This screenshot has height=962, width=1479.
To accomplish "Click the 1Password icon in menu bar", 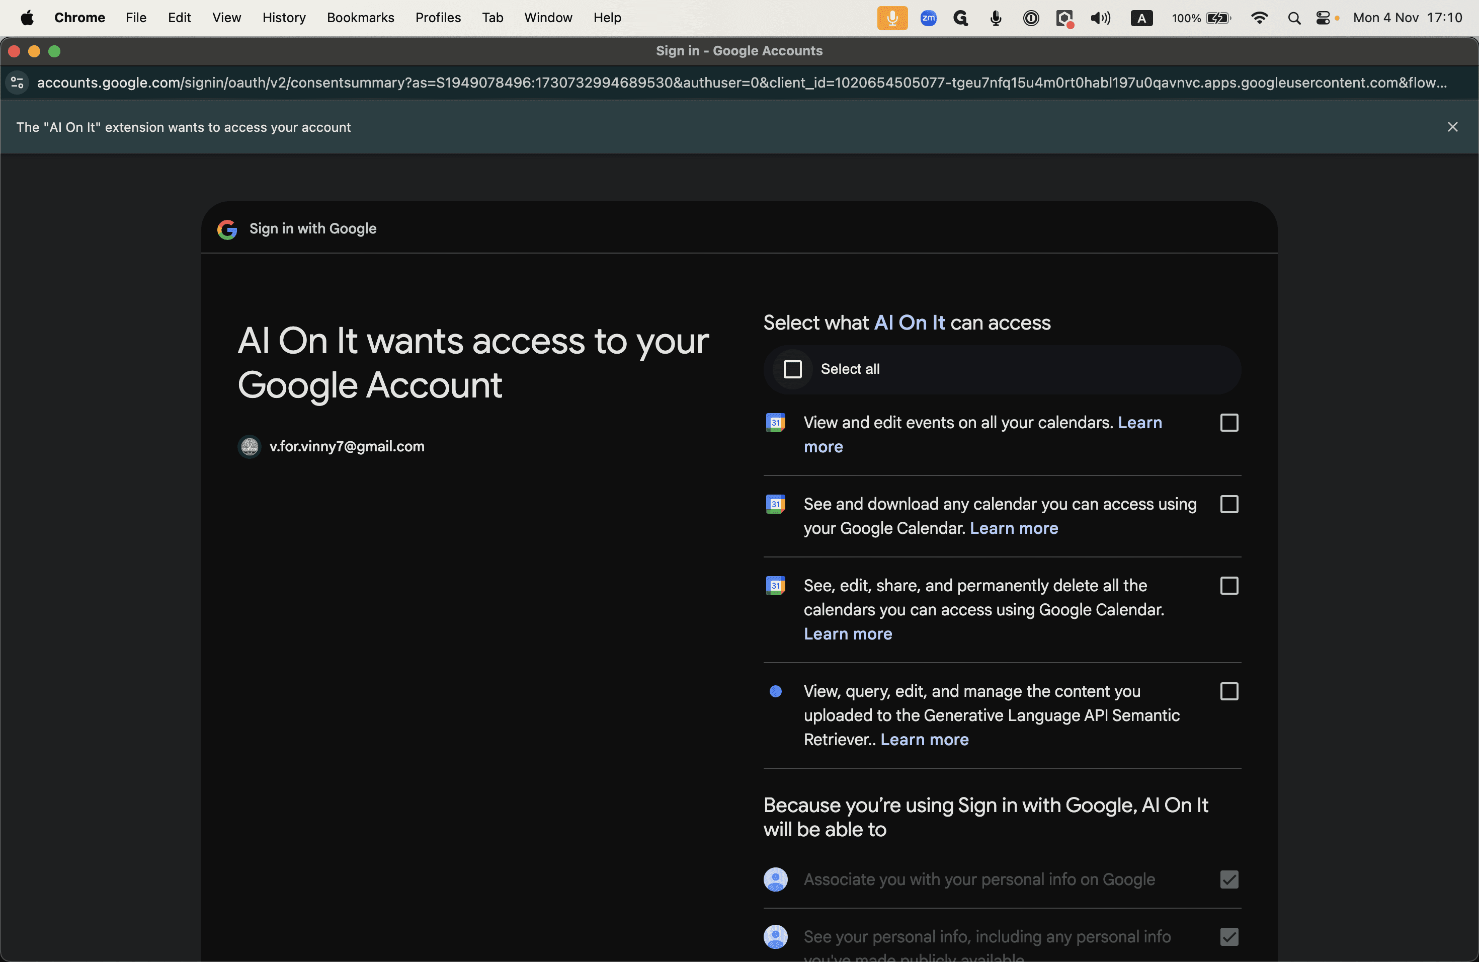I will (1031, 18).
